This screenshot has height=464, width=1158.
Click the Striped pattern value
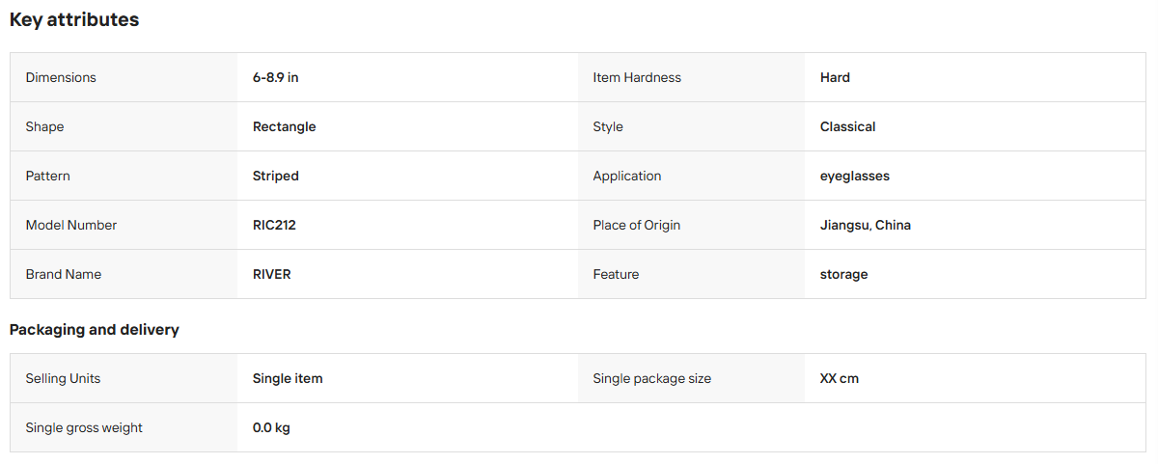coord(276,176)
